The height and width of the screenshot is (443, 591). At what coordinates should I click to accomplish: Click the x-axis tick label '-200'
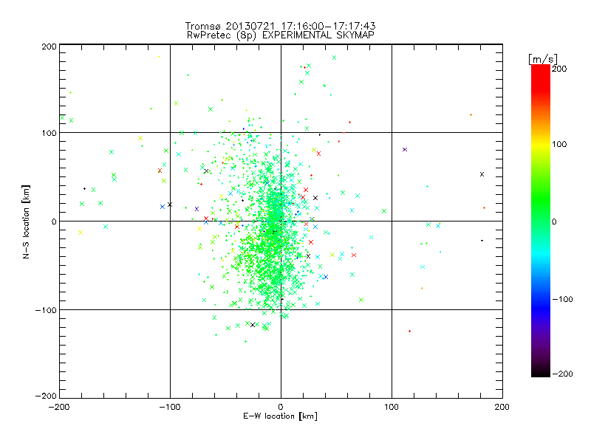coord(60,407)
